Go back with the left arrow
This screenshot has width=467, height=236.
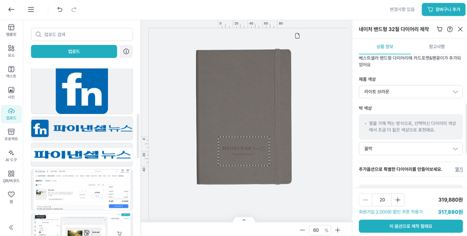click(11, 9)
